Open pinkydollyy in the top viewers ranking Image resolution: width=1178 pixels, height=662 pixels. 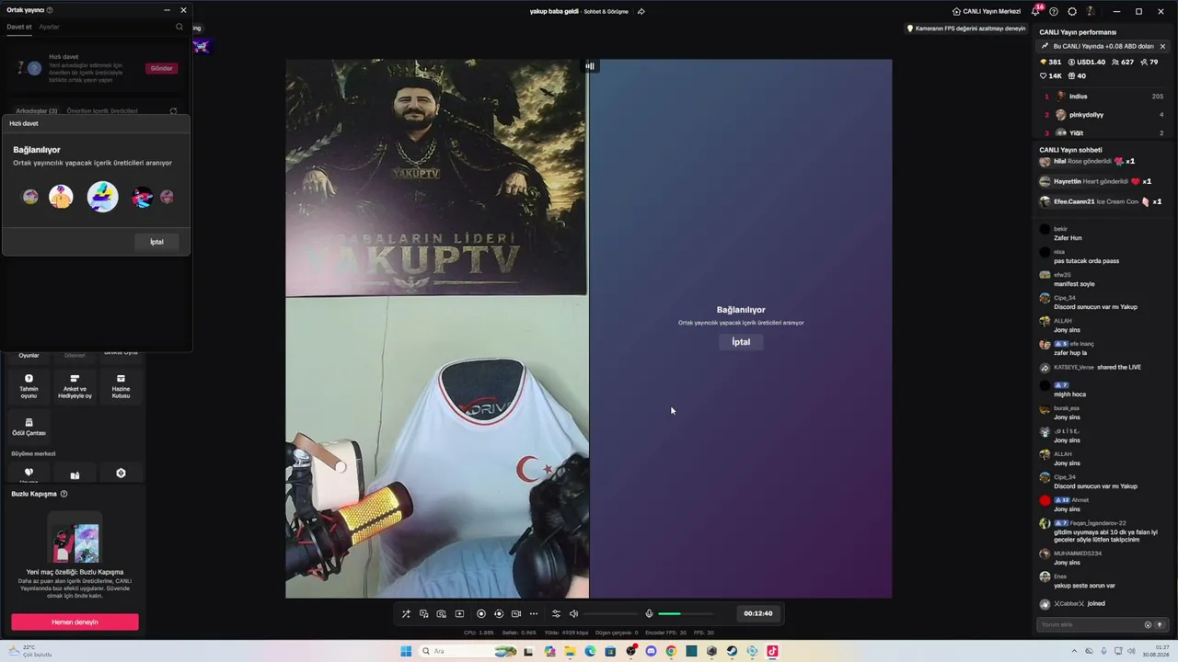(1103, 115)
